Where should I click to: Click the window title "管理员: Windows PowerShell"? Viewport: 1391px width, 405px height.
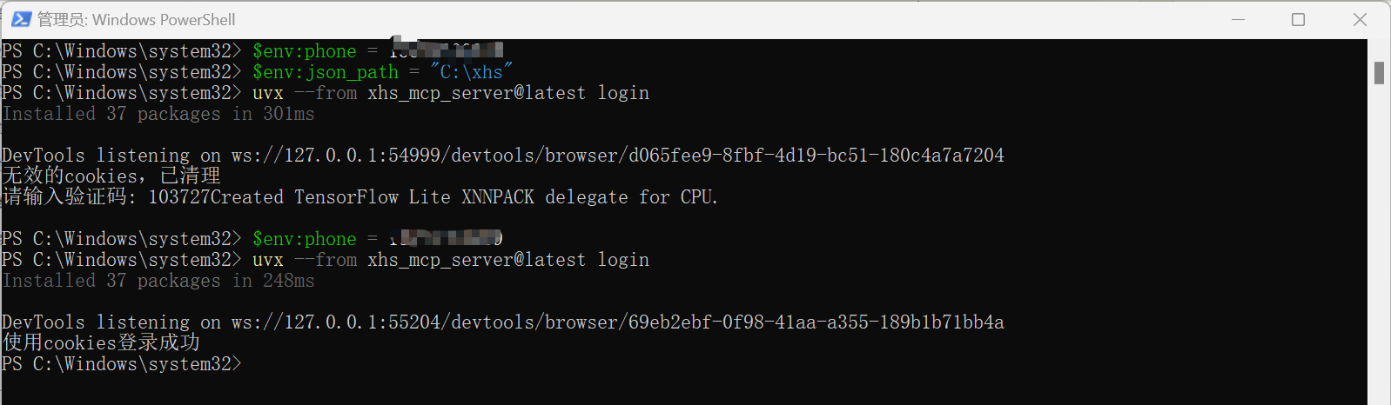coord(136,19)
